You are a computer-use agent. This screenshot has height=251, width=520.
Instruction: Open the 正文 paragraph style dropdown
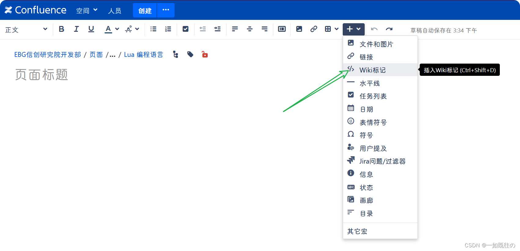(x=26, y=29)
